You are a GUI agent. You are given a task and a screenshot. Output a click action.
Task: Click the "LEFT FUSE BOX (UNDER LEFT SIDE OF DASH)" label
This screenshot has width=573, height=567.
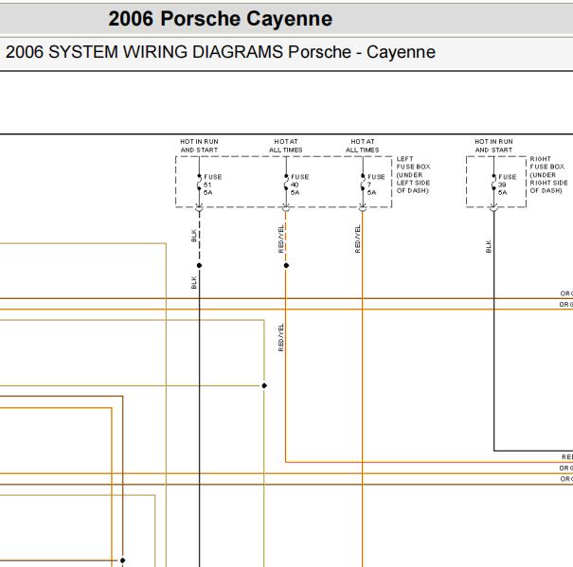coord(413,174)
